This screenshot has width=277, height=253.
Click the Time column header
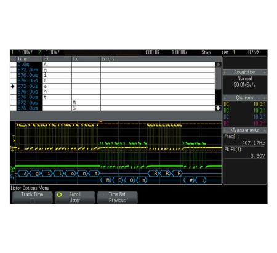[30, 59]
